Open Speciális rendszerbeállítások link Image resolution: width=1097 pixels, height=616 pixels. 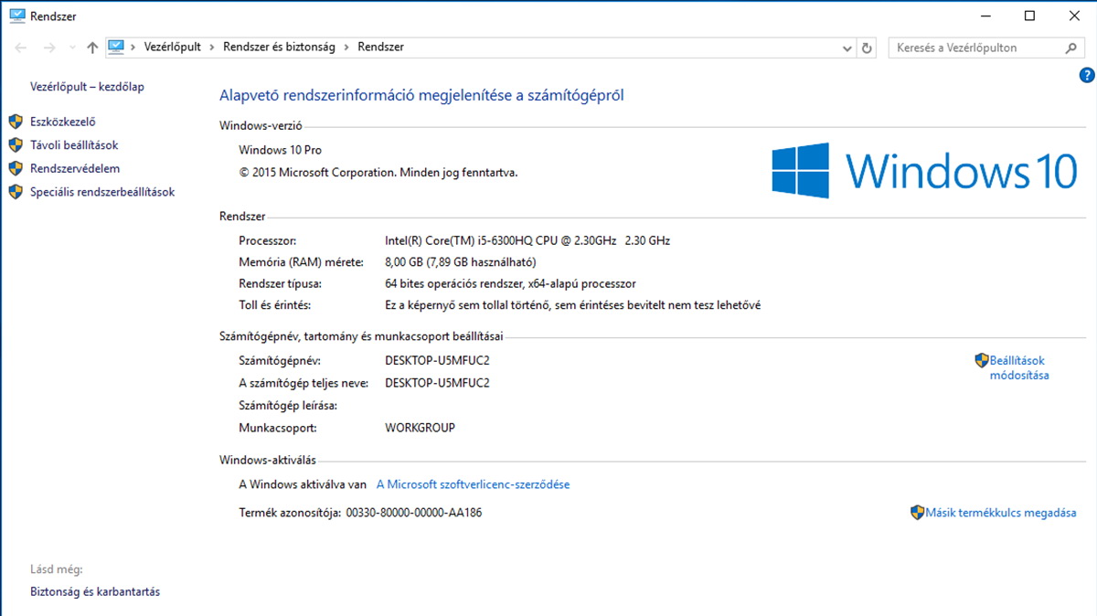102,193
